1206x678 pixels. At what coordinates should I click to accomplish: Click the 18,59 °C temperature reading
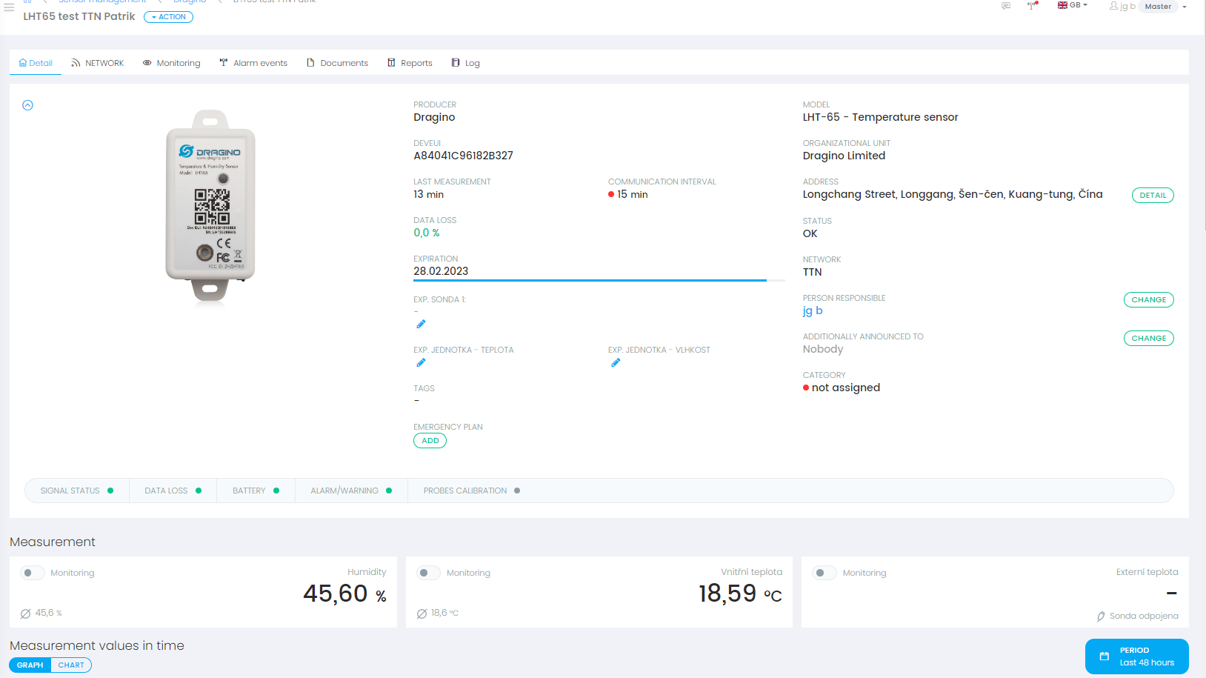740,594
